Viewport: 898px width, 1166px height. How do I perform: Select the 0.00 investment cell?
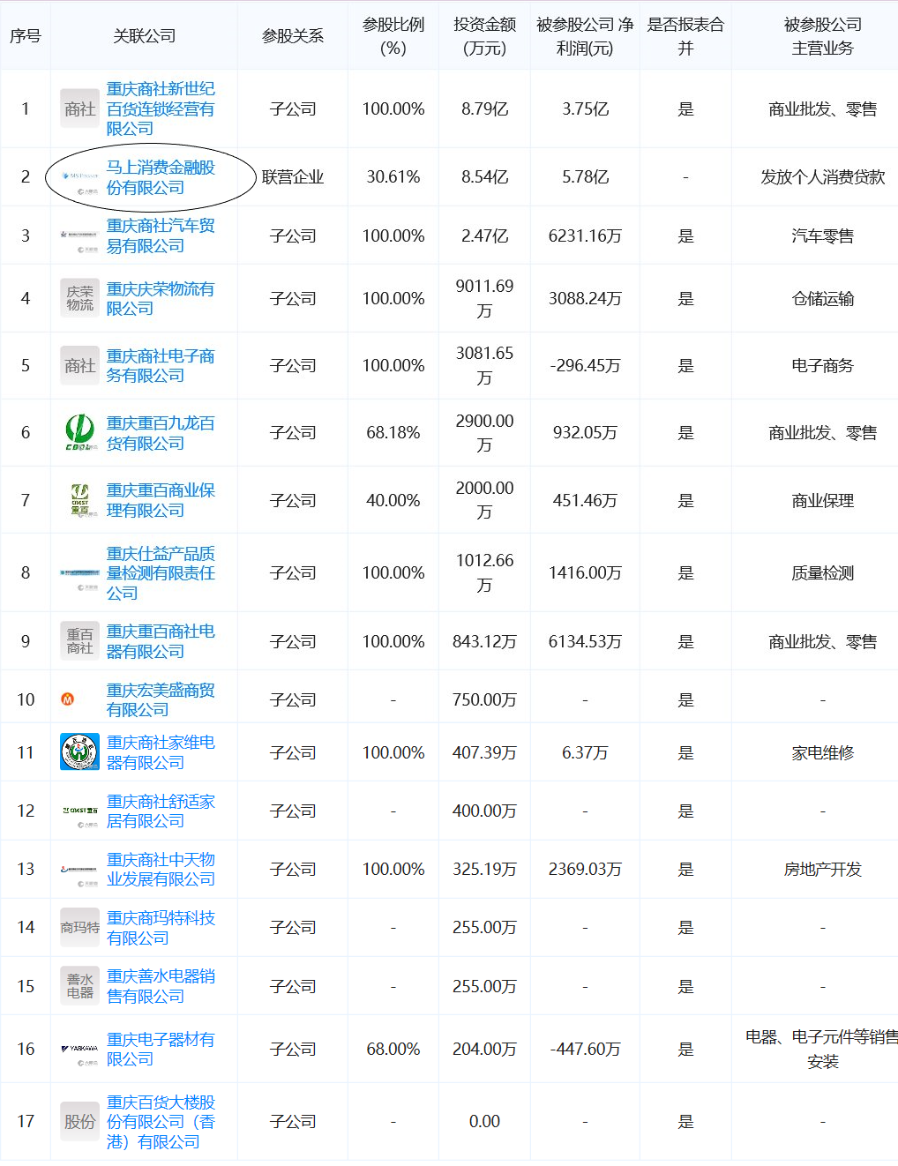pos(484,1121)
